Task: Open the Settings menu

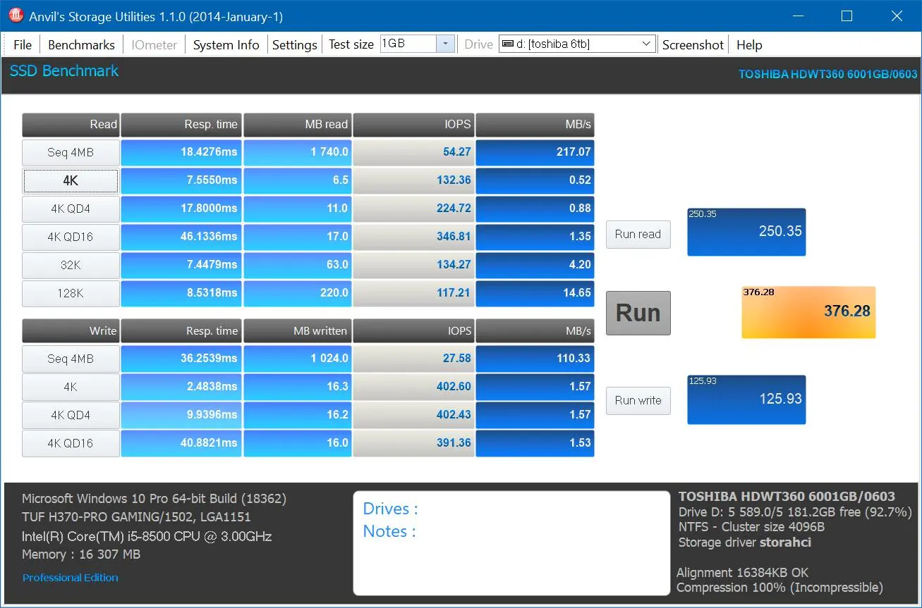Action: 294,44
